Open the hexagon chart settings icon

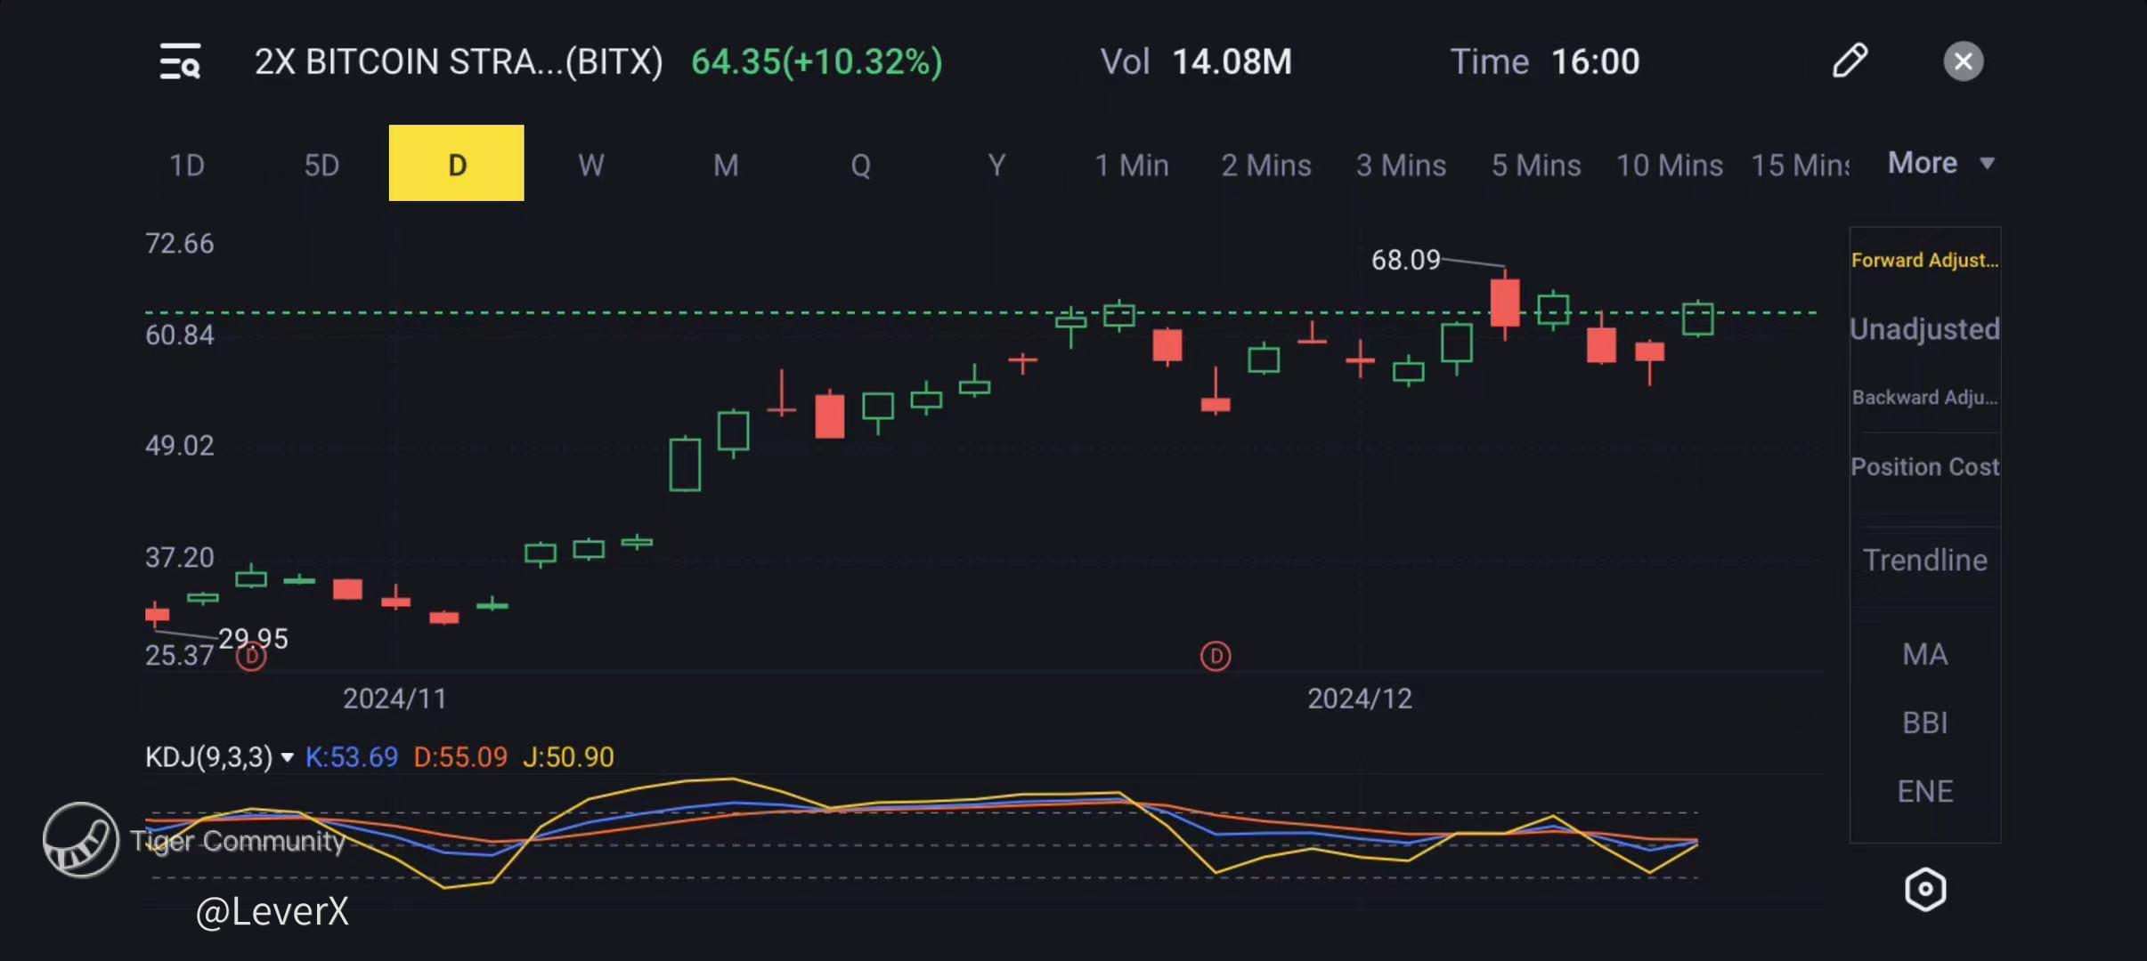click(x=1924, y=889)
